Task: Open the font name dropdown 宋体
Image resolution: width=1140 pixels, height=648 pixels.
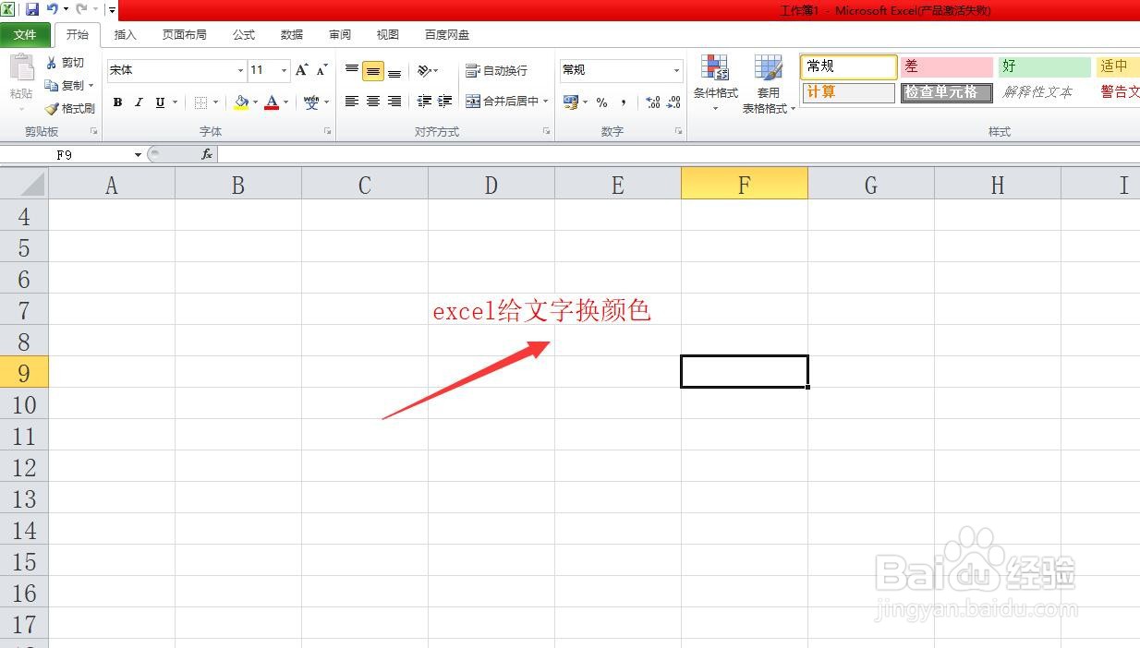Action: (240, 70)
